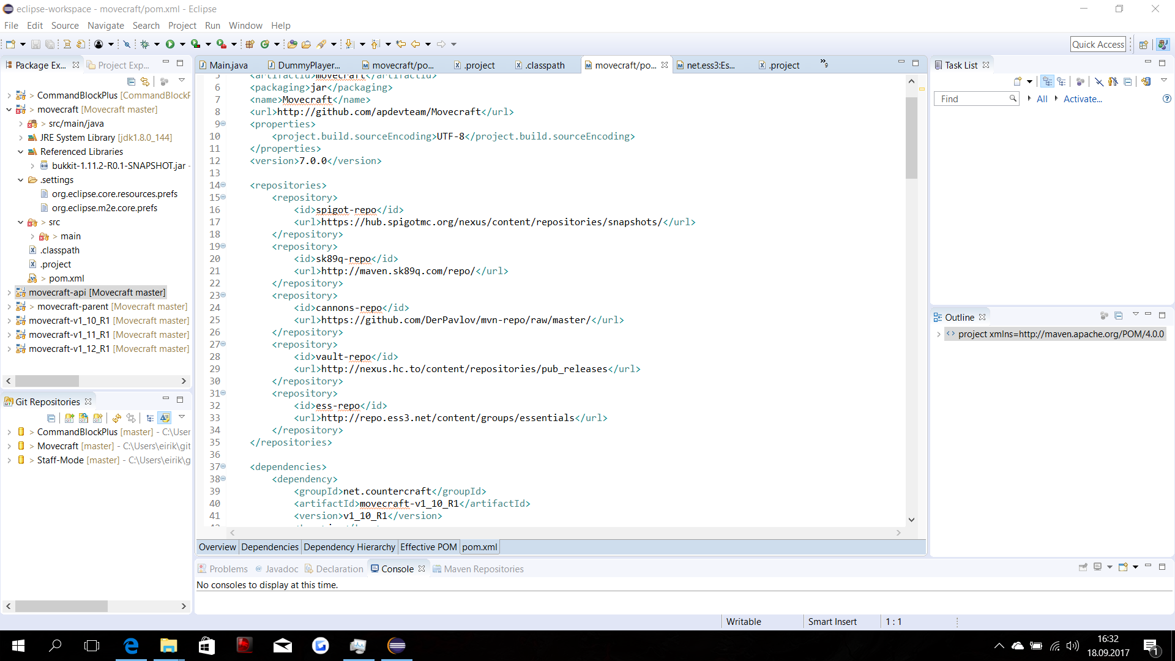The height and width of the screenshot is (661, 1175).
Task: Toggle Link with Editor in Package Explorer
Action: [145, 81]
